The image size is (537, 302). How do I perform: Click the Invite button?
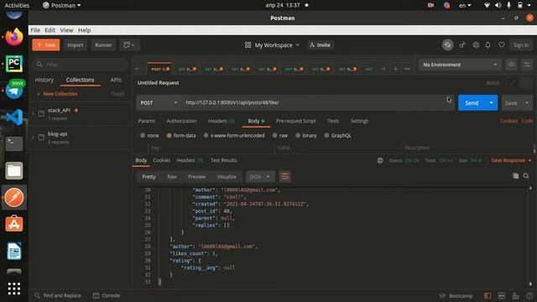coord(321,44)
